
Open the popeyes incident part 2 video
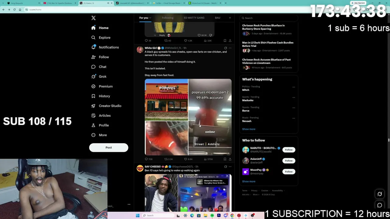pos(210,117)
